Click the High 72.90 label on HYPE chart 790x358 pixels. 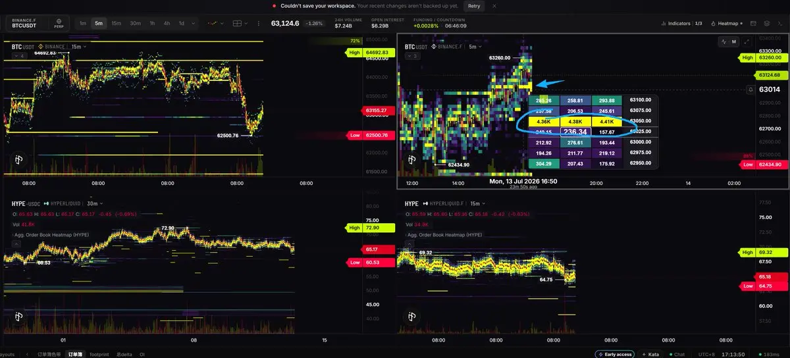tap(369, 228)
